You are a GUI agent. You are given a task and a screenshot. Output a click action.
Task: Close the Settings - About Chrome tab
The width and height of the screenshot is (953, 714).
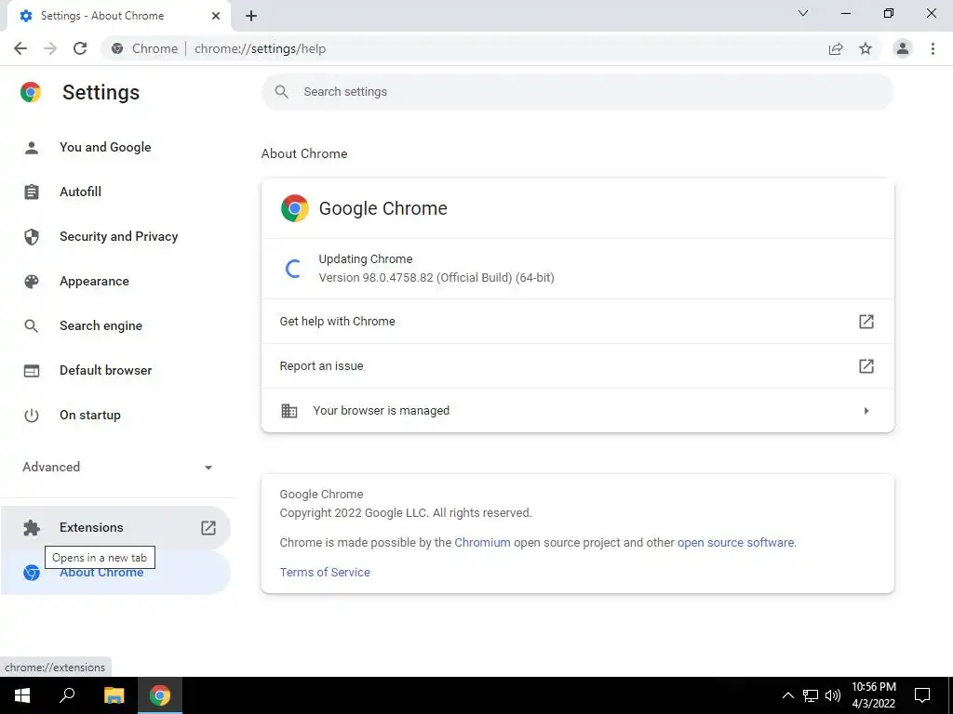point(216,16)
